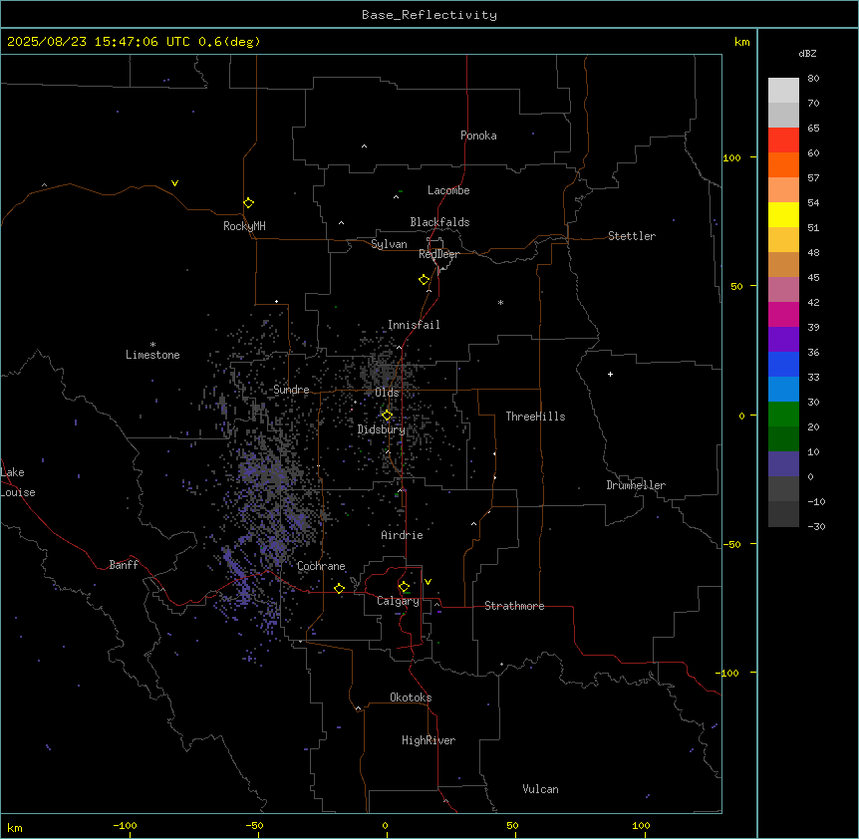The height and width of the screenshot is (839, 859).
Task: Click the Ponoka city label
Action: pos(478,136)
